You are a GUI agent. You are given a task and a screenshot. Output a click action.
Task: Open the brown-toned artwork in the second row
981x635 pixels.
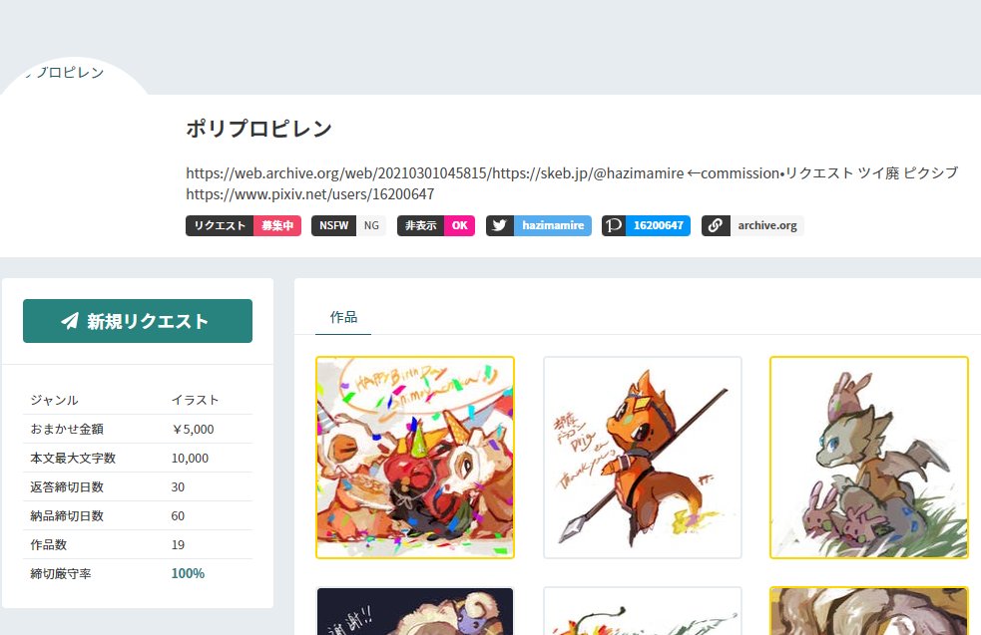pyautogui.click(x=869, y=611)
